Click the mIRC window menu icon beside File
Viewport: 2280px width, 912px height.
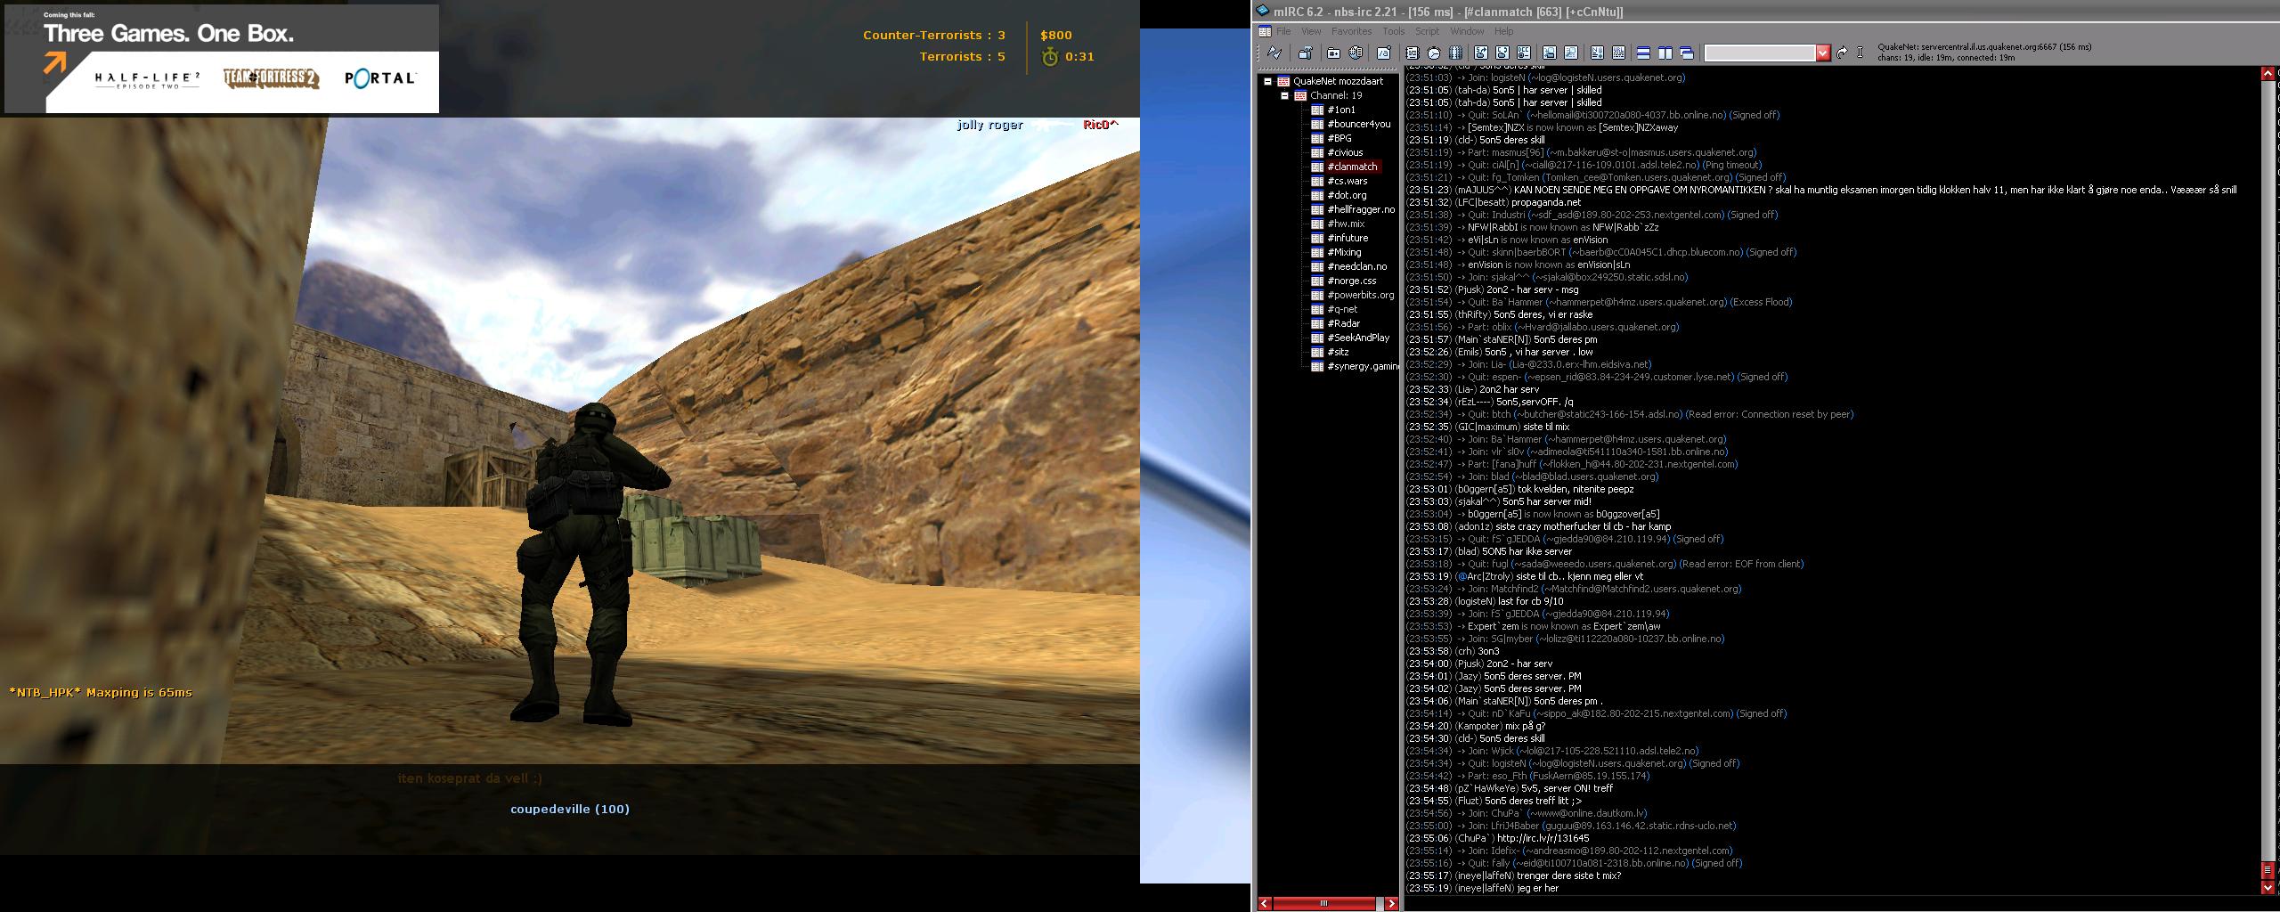click(1265, 31)
